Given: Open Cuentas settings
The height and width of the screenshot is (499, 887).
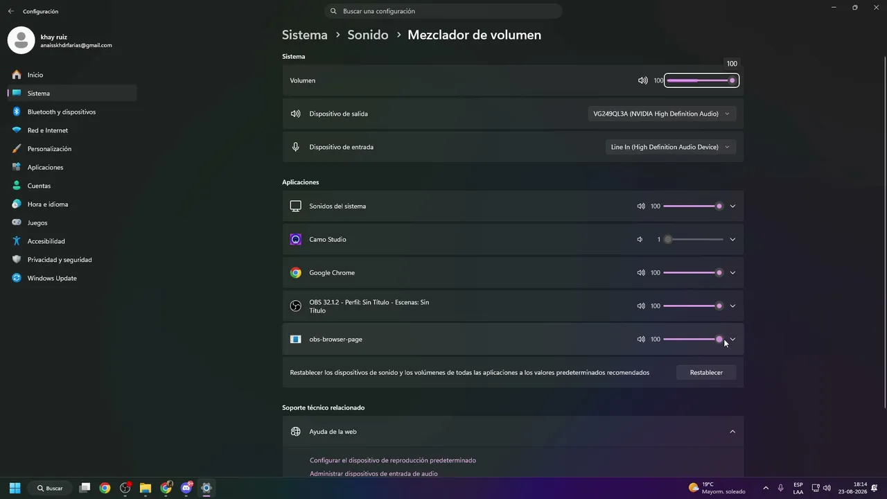Looking at the screenshot, I should point(72,186).
